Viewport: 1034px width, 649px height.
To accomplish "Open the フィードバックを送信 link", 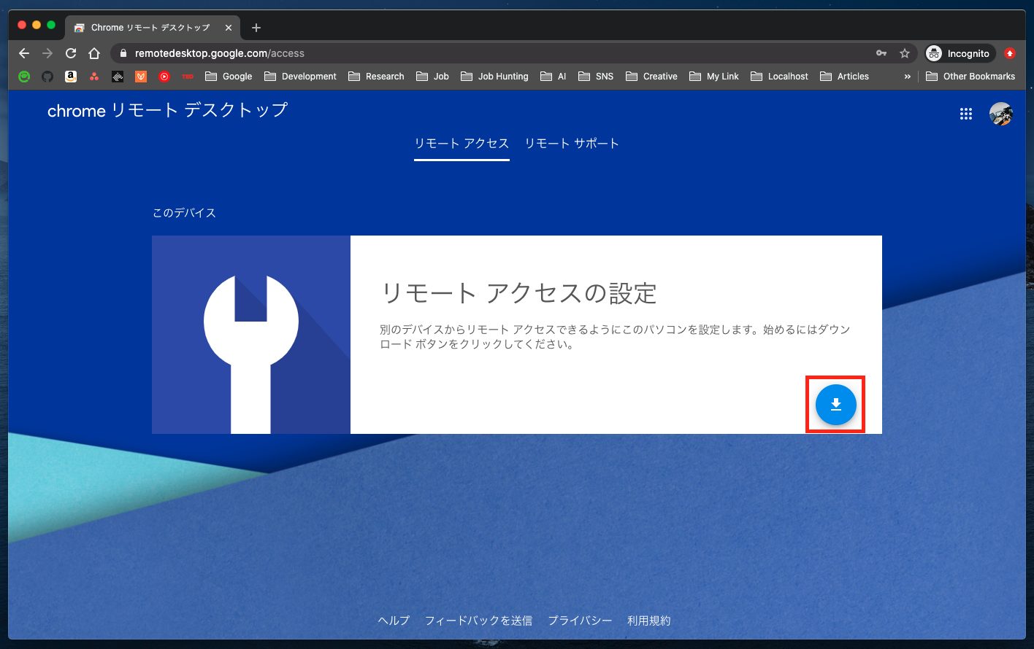I will 478,621.
